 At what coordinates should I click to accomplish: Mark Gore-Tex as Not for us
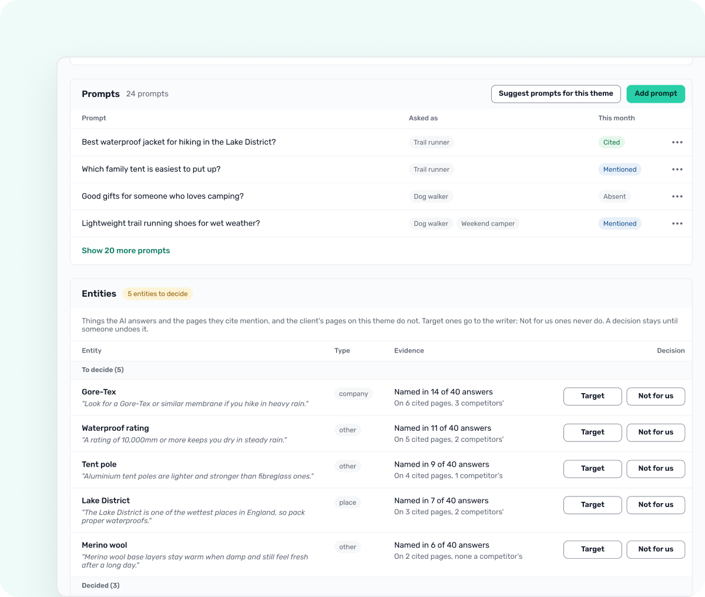coord(656,396)
